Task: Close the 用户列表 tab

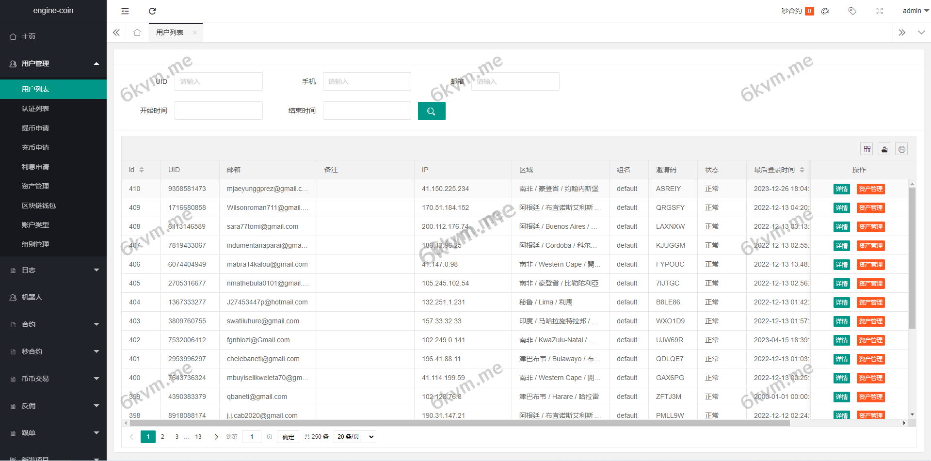Action: point(195,32)
